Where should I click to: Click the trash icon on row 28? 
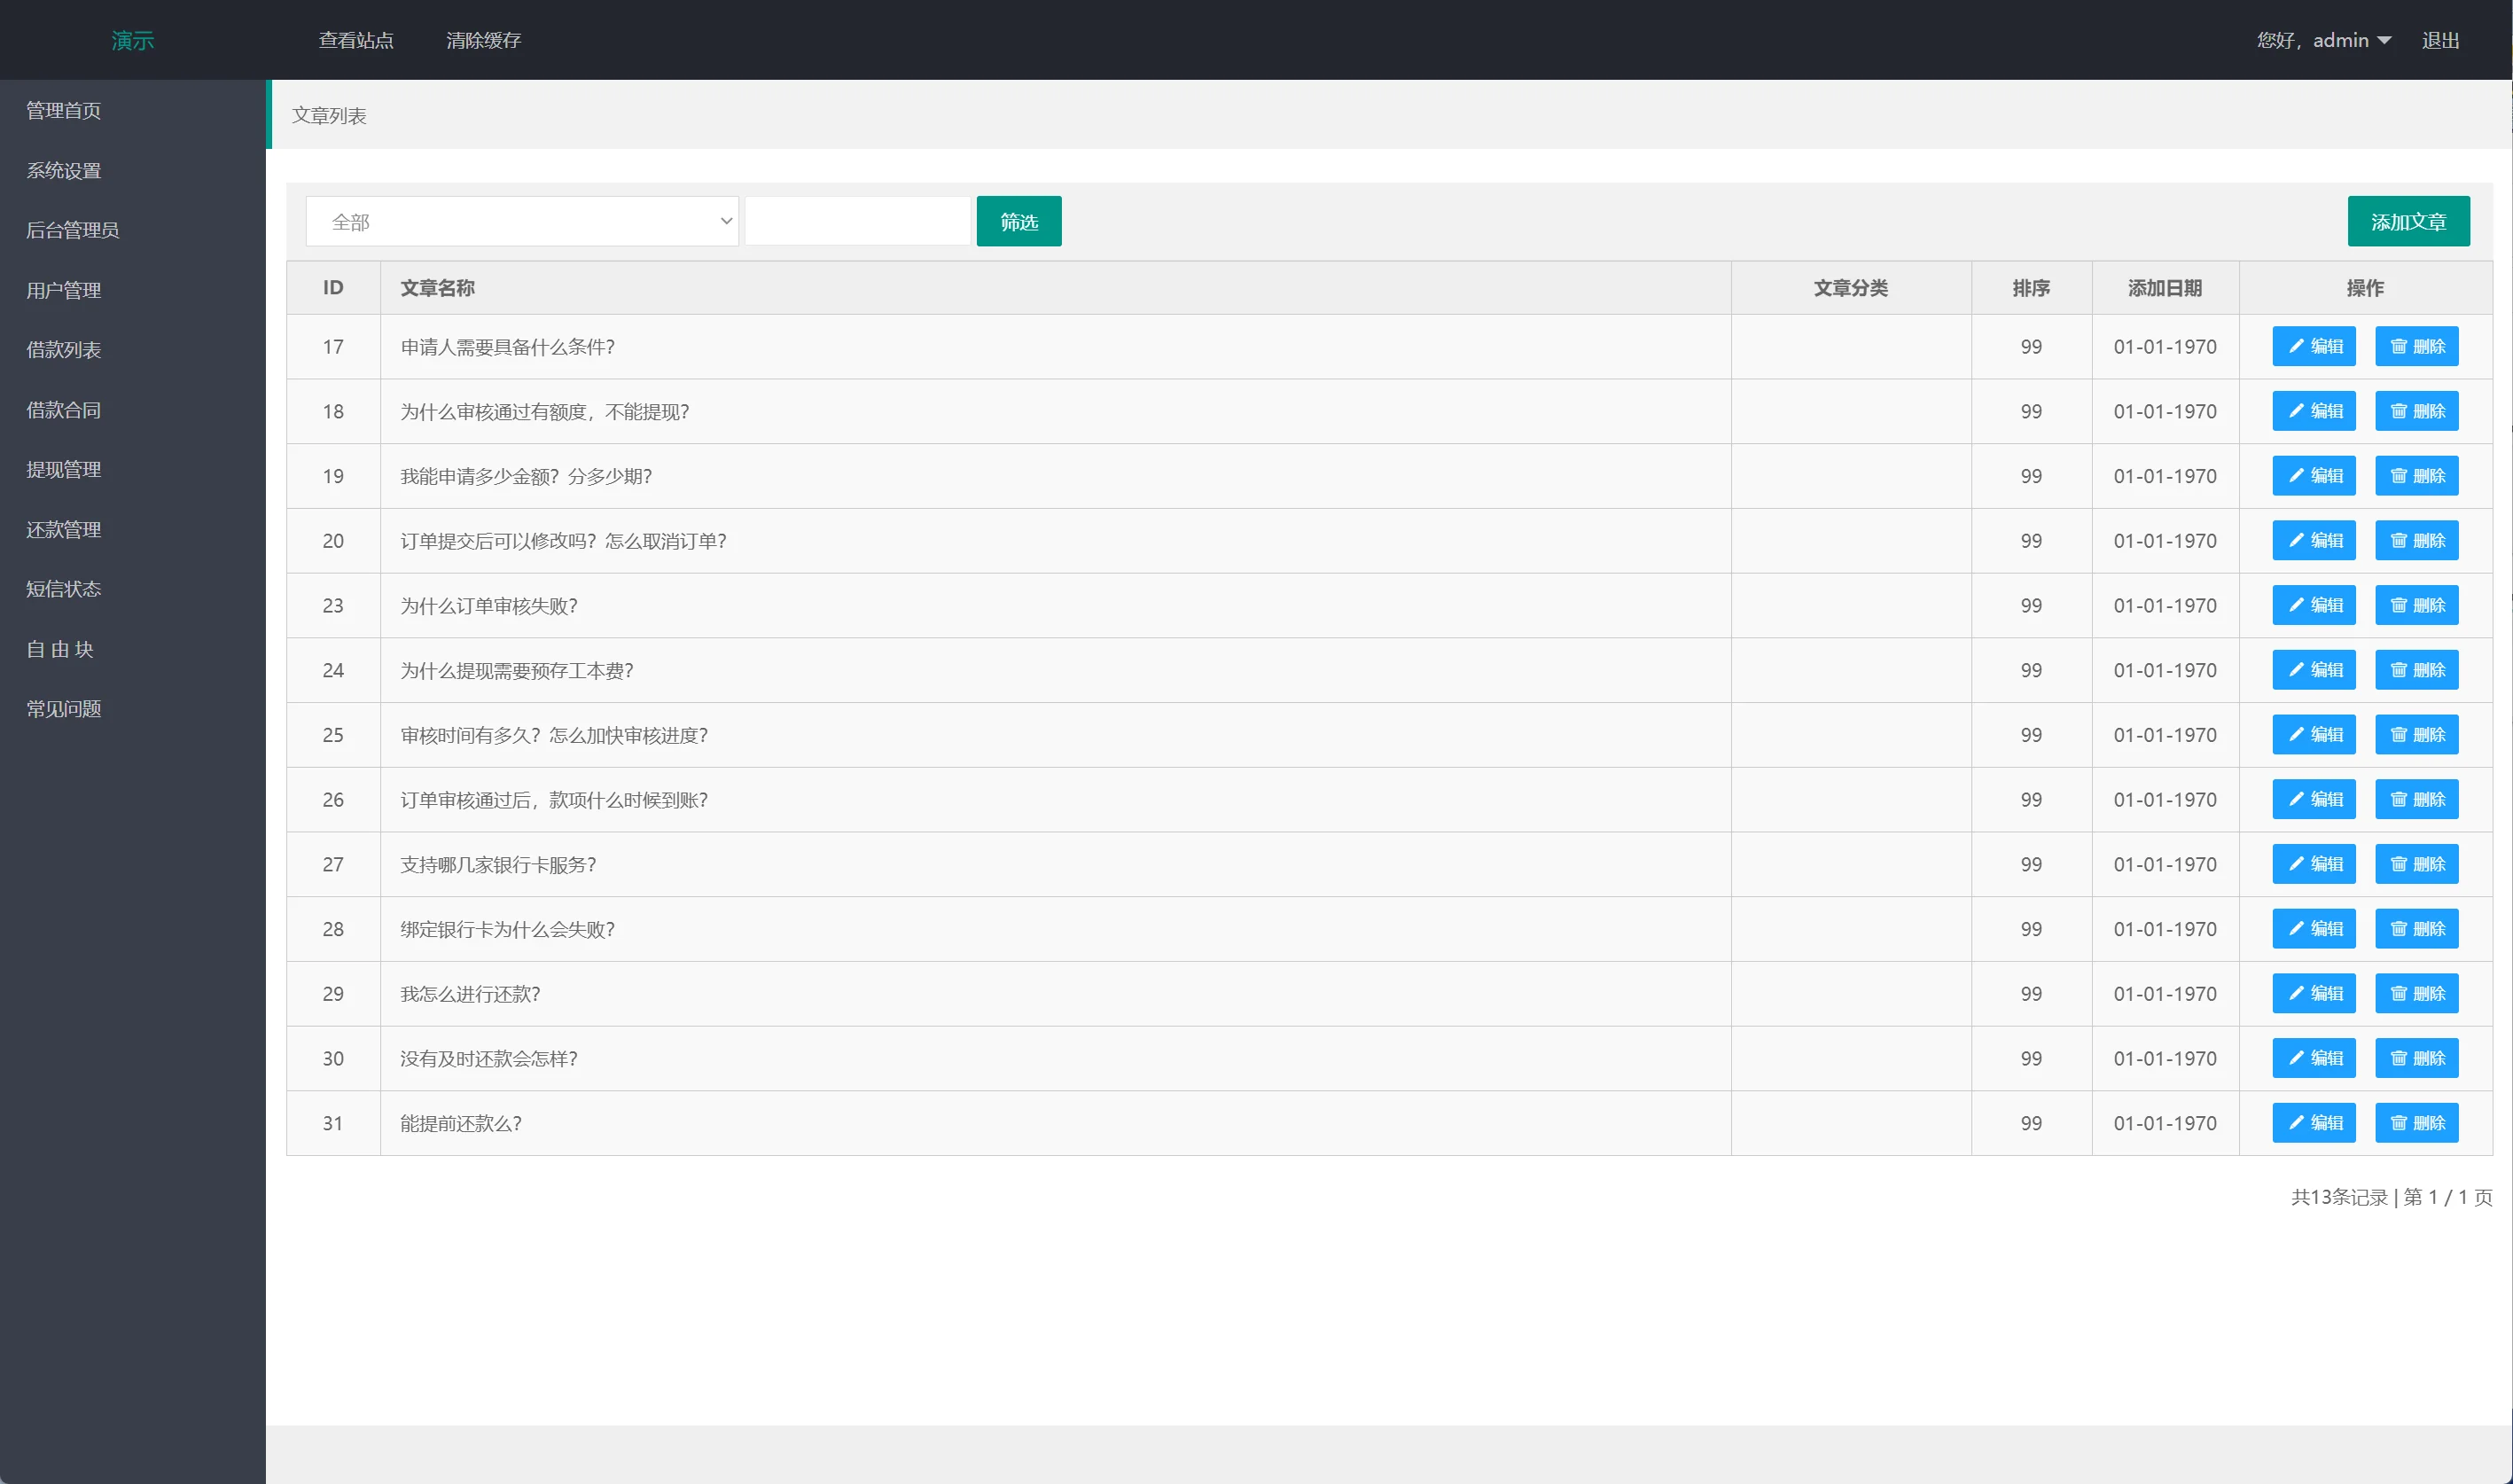tap(2398, 929)
